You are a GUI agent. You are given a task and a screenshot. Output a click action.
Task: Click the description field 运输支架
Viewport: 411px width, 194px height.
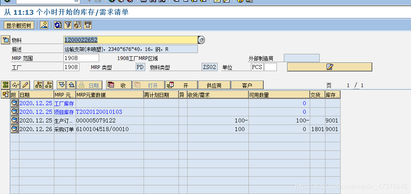pyautogui.click(x=130, y=49)
